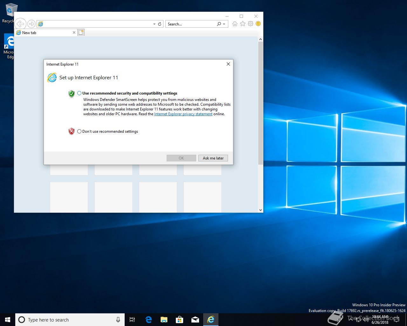Click the Ask me later button
The width and height of the screenshot is (407, 326).
(213, 158)
